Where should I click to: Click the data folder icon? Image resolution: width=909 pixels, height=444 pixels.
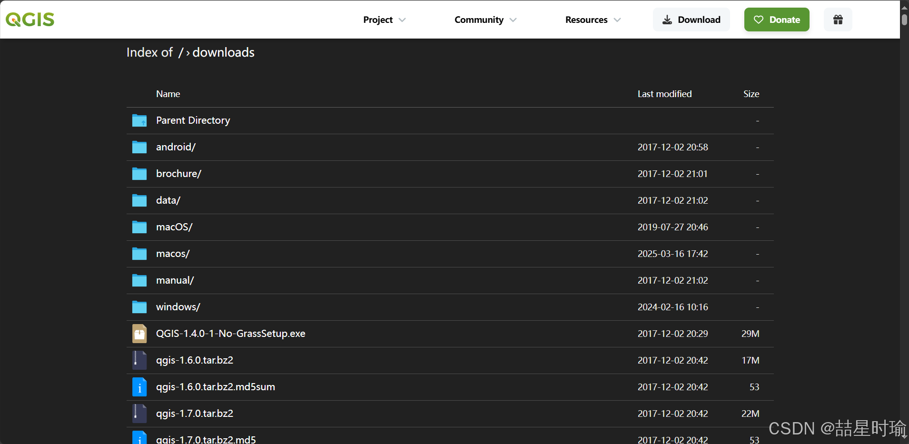pyautogui.click(x=139, y=200)
